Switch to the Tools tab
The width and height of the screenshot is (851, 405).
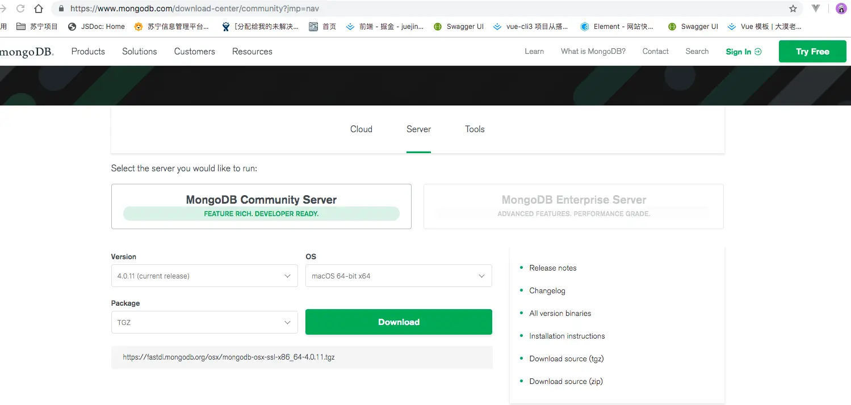(x=475, y=129)
